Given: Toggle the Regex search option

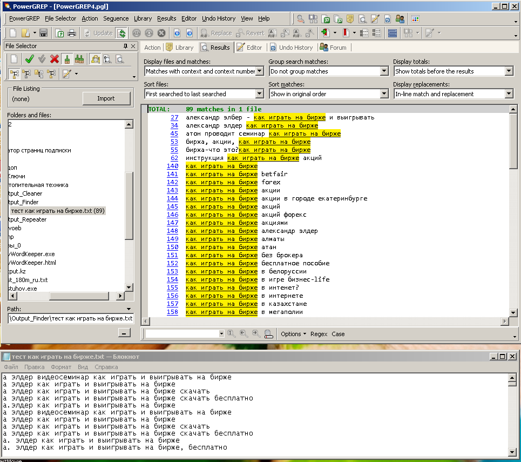Looking at the screenshot, I should click(319, 334).
